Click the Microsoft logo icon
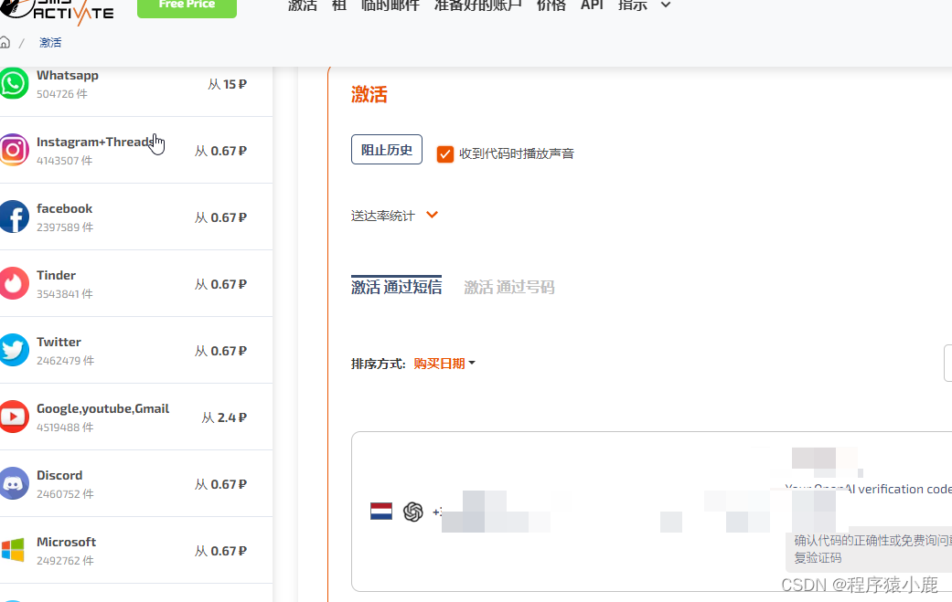 pos(13,550)
